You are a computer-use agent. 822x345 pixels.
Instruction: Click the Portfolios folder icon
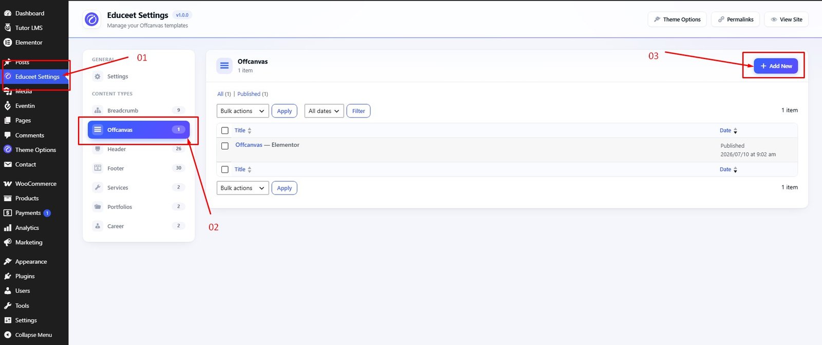pos(98,207)
